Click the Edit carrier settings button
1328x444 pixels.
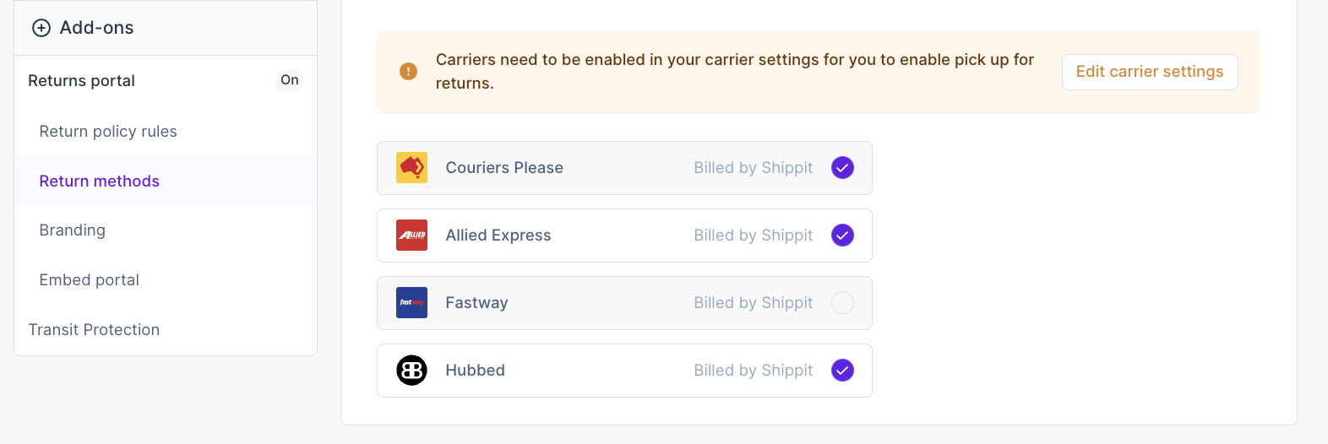click(1149, 72)
